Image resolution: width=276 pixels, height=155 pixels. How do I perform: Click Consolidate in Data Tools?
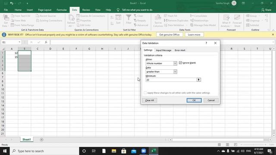click(198, 16)
